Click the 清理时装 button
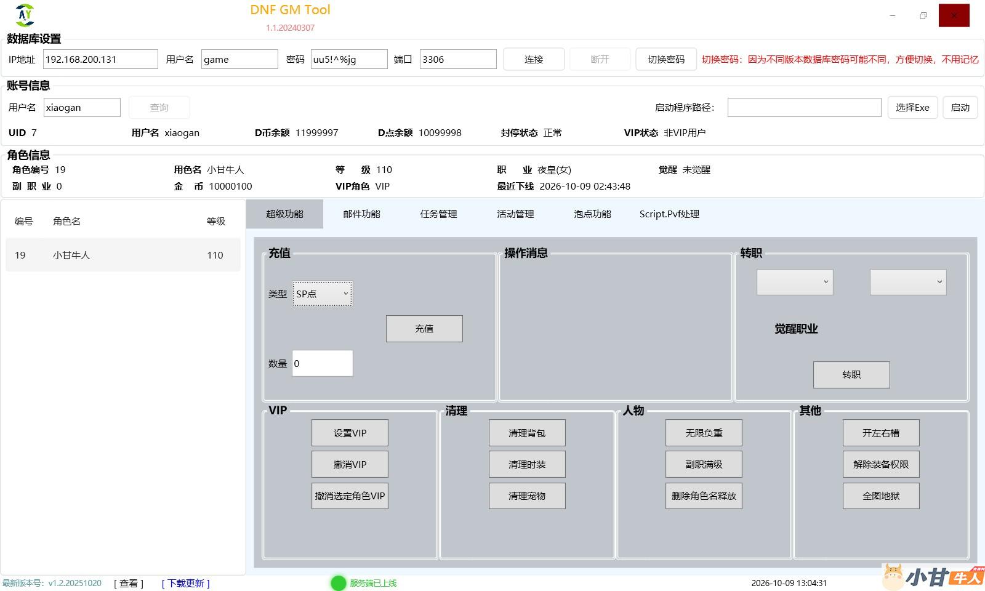 [527, 464]
